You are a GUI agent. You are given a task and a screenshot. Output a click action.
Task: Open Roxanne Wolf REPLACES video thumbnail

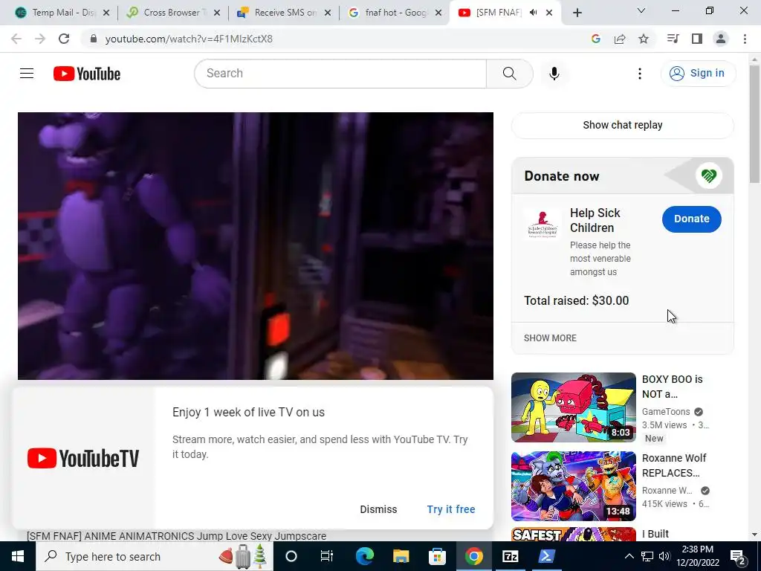(573, 486)
